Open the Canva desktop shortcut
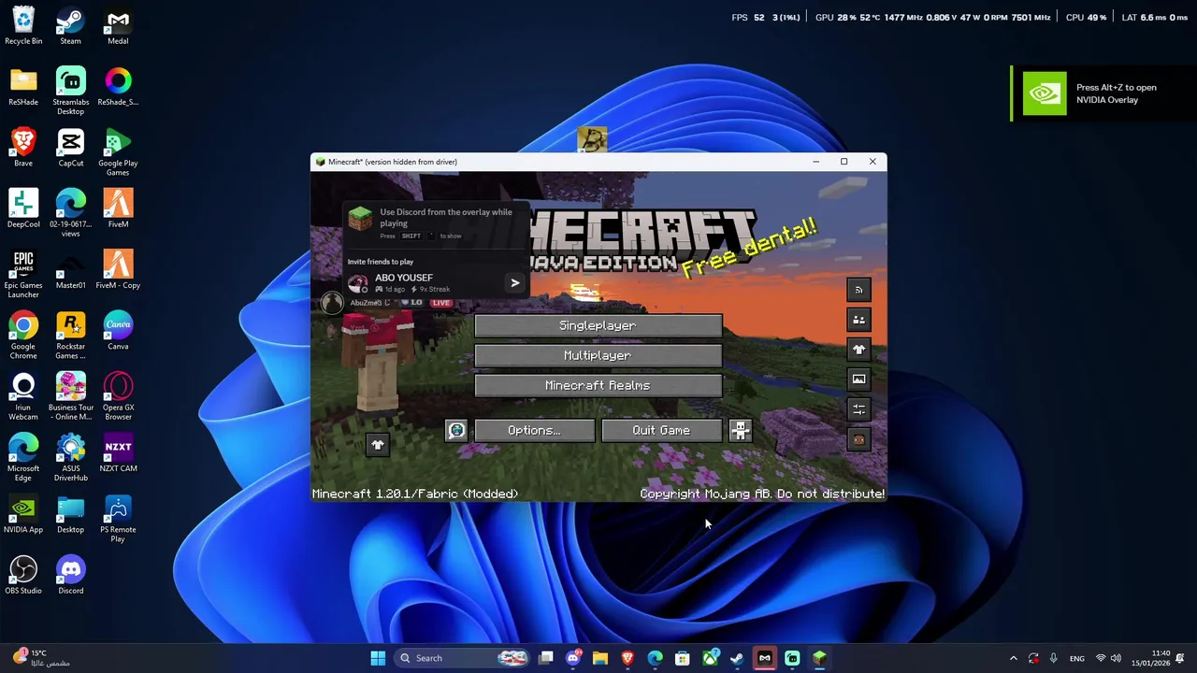The image size is (1197, 673). tap(118, 331)
